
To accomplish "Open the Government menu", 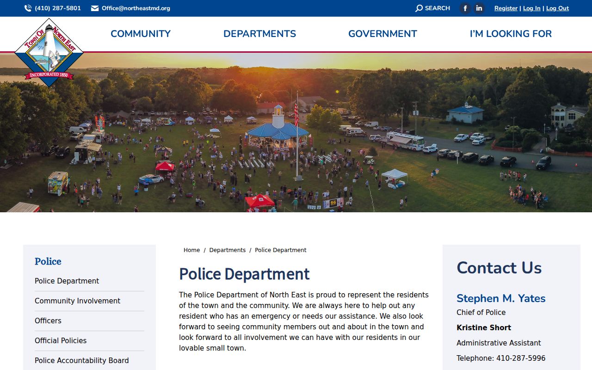I will click(x=382, y=34).
